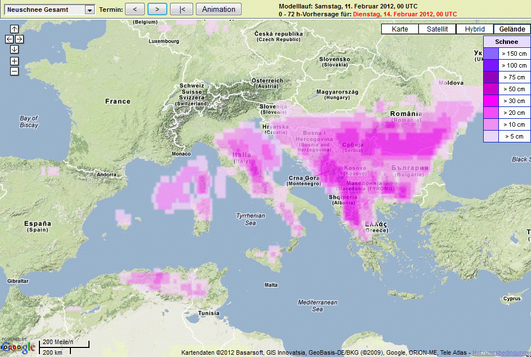Click the > 5 cm legend swatch

491,136
